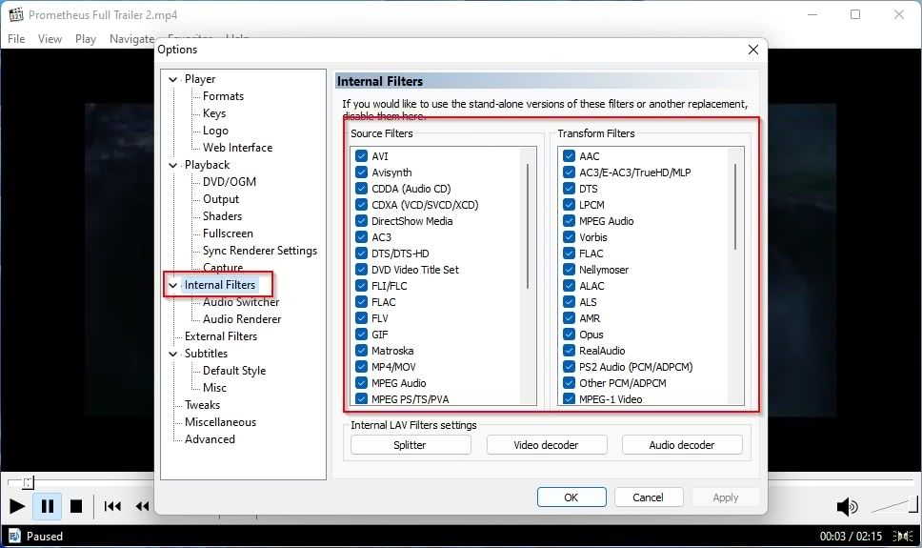Toggle the GIF source filter checkbox
922x548 pixels.
362,335
